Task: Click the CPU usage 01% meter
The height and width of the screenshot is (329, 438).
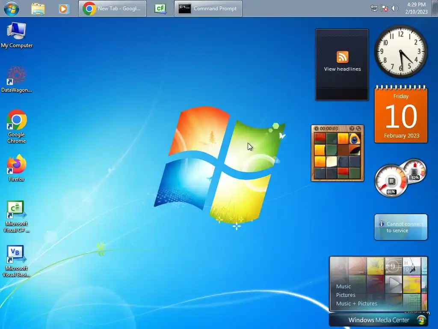Action: point(391,181)
